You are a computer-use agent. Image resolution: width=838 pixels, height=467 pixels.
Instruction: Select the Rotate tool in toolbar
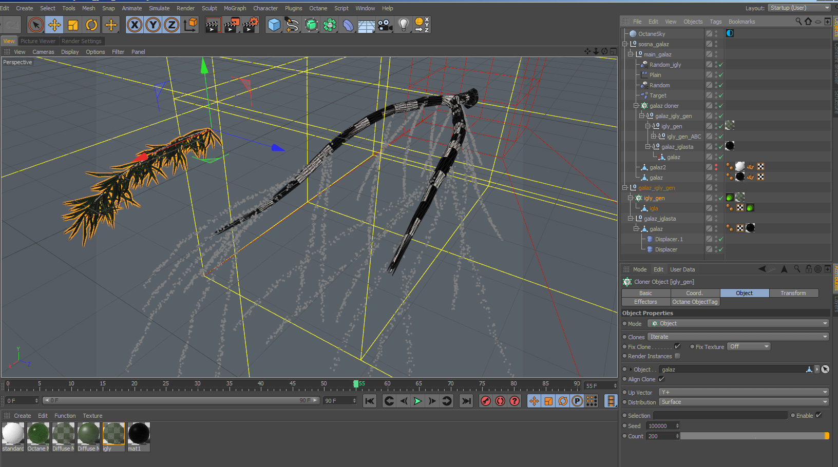click(x=91, y=25)
